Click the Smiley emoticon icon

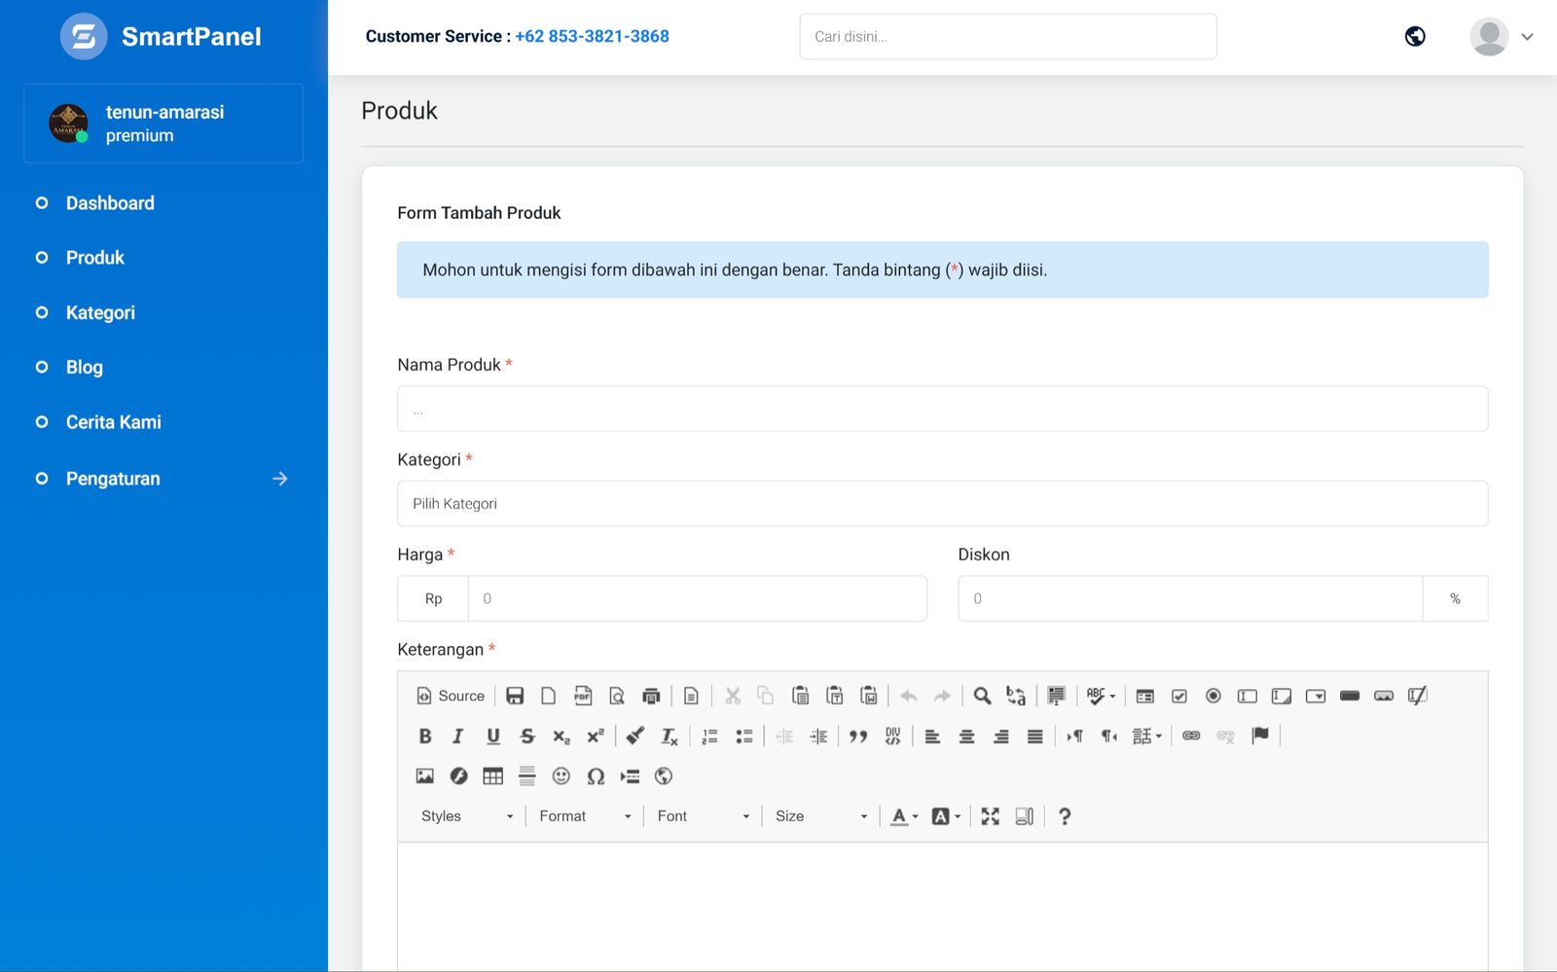(561, 776)
